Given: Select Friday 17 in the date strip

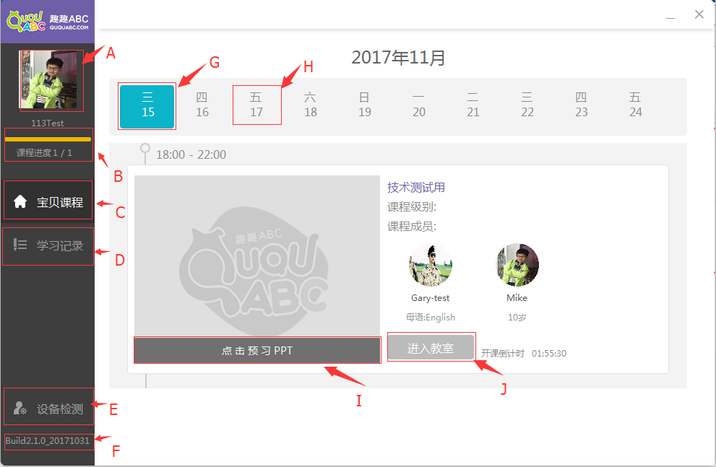Looking at the screenshot, I should tap(256, 105).
